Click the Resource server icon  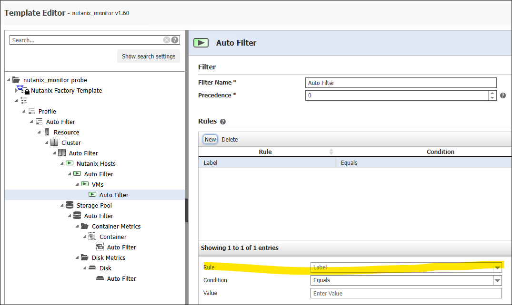click(x=47, y=132)
